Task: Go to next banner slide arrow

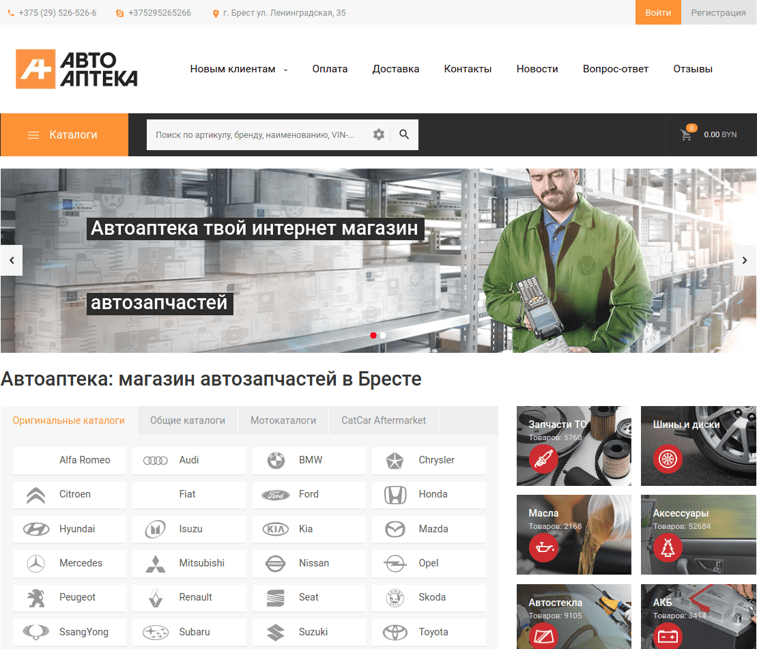Action: pyautogui.click(x=745, y=260)
